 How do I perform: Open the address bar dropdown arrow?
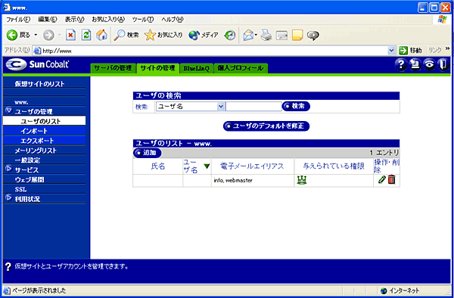tap(391, 51)
